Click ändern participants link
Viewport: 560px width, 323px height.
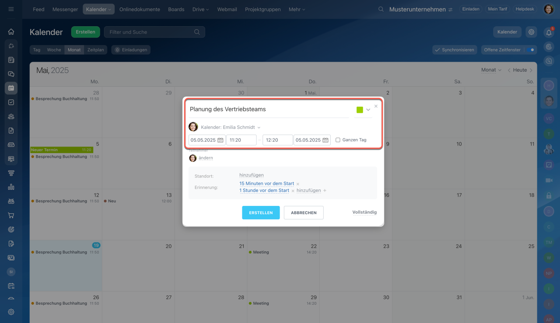pos(206,158)
